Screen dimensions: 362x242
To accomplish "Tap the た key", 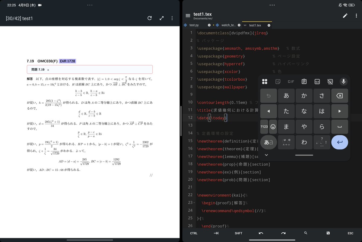I will pos(286,111).
